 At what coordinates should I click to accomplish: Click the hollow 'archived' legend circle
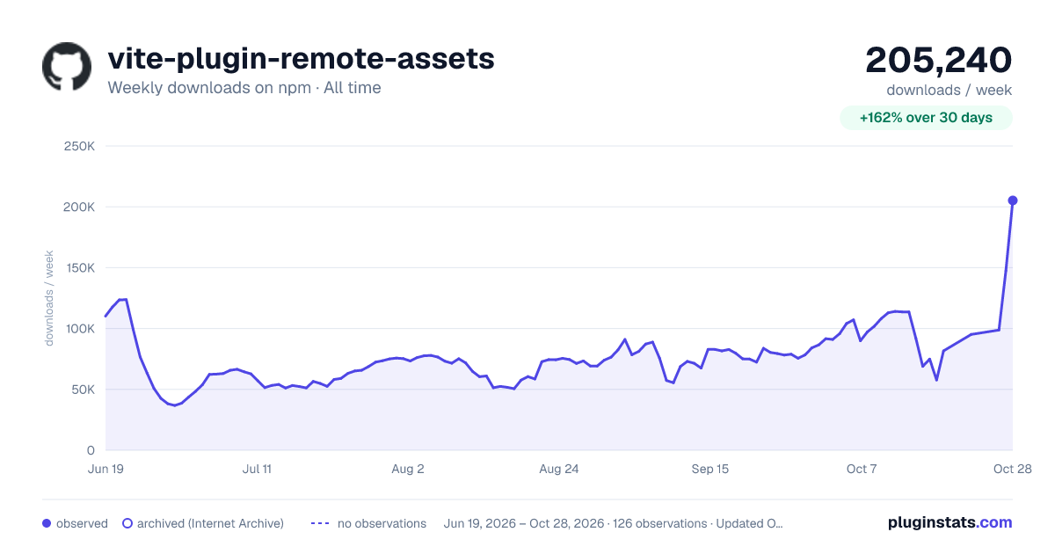coord(127,523)
